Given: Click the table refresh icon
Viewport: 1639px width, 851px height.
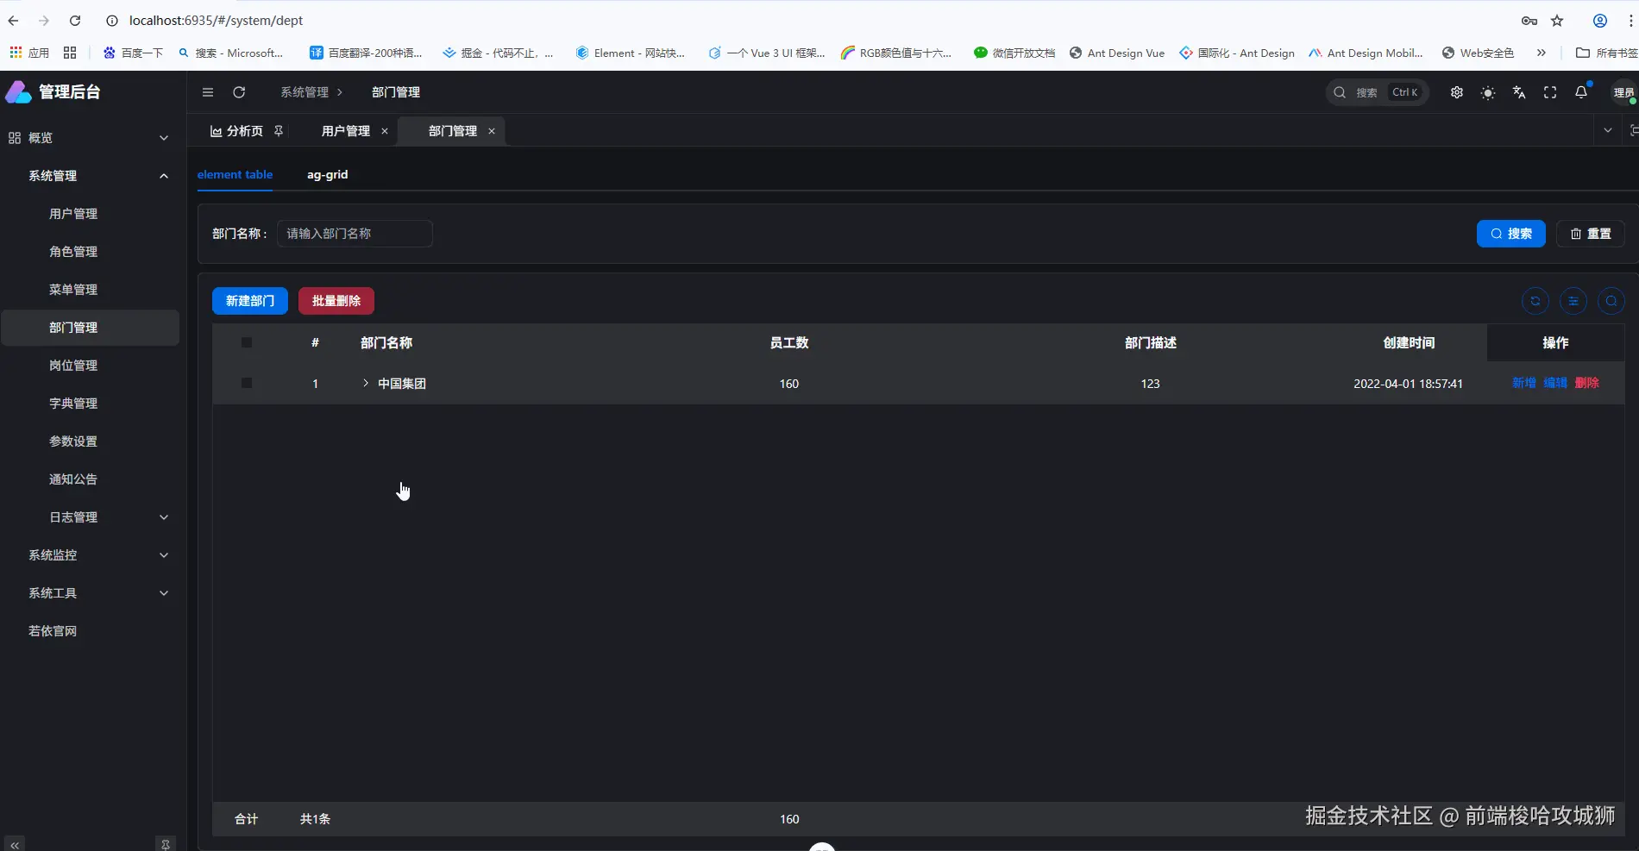Looking at the screenshot, I should pyautogui.click(x=1535, y=301).
